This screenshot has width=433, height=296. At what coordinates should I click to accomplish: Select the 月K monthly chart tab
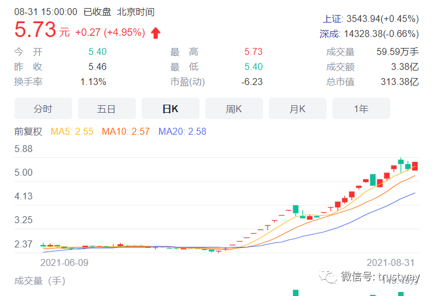click(x=297, y=109)
